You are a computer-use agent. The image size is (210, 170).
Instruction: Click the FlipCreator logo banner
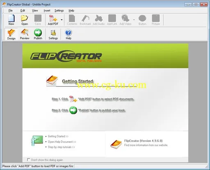click(66, 56)
